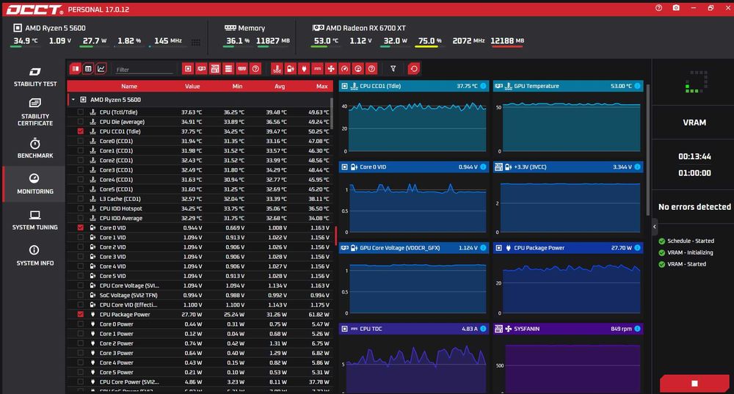The height and width of the screenshot is (394, 734).
Task: Open the System Info section
Action: [35, 256]
